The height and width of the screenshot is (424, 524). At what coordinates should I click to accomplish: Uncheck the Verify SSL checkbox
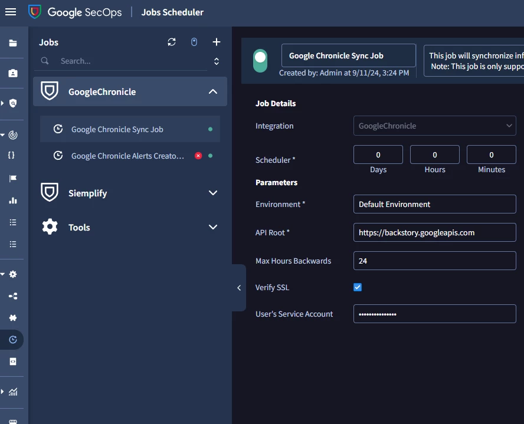coord(358,287)
